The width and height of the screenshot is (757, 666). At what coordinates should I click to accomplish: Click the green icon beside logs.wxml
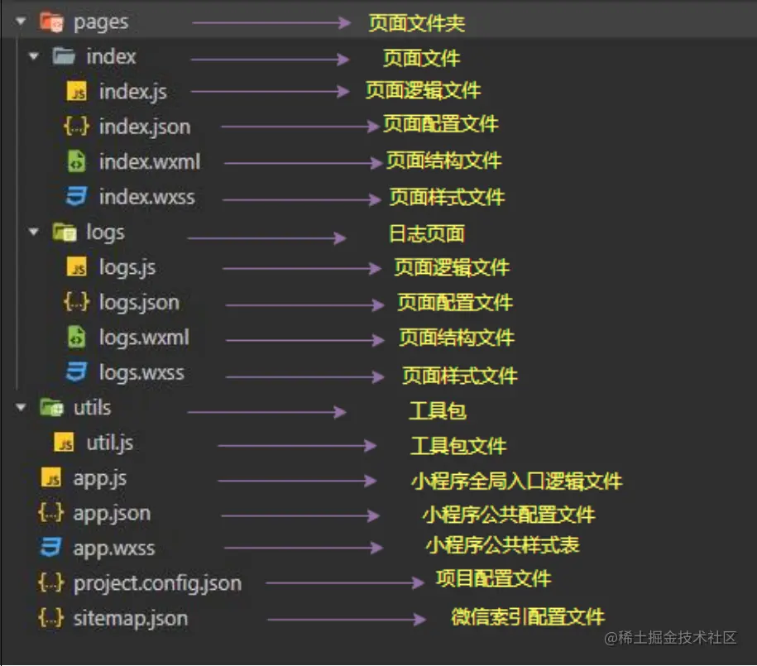76,337
